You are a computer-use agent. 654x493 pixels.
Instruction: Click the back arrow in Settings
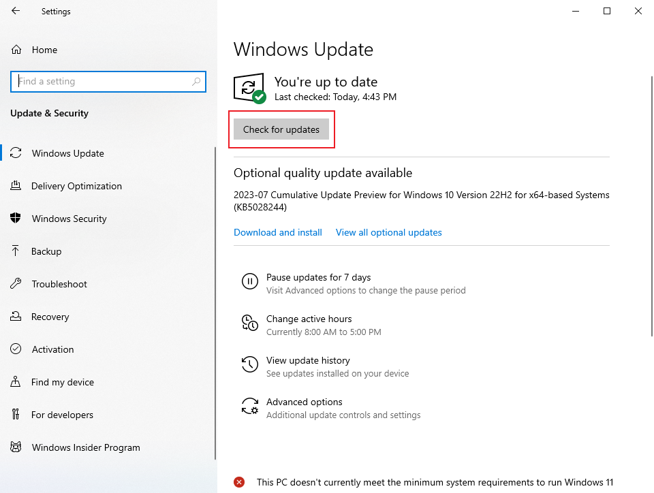click(16, 11)
